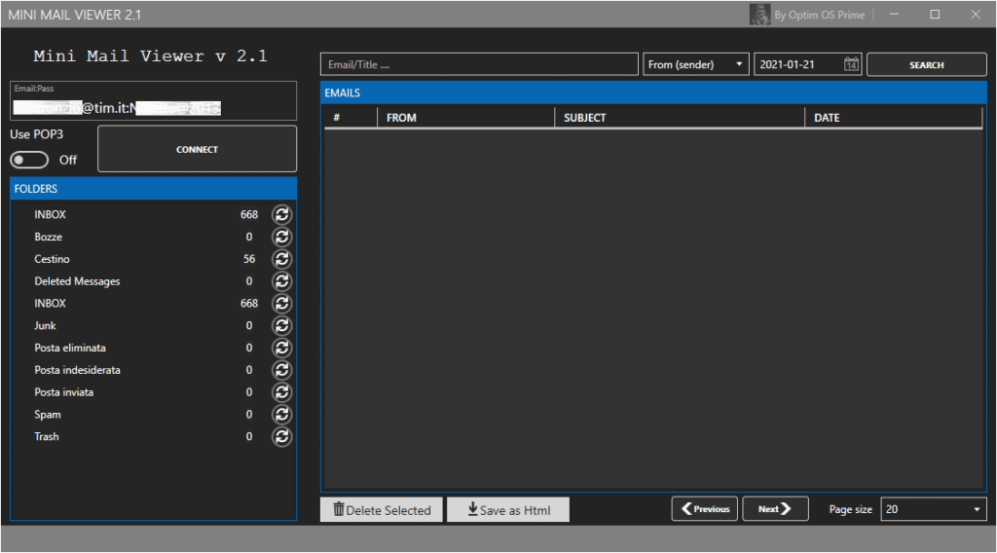This screenshot has width=997, height=553.
Task: Open the Cestino folder
Action: pyautogui.click(x=53, y=259)
